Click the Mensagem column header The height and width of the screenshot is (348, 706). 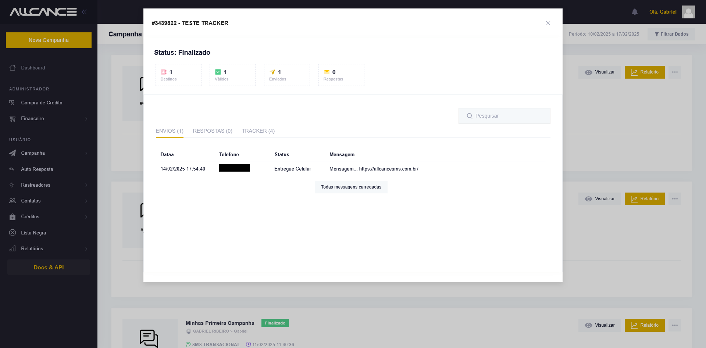(x=342, y=154)
